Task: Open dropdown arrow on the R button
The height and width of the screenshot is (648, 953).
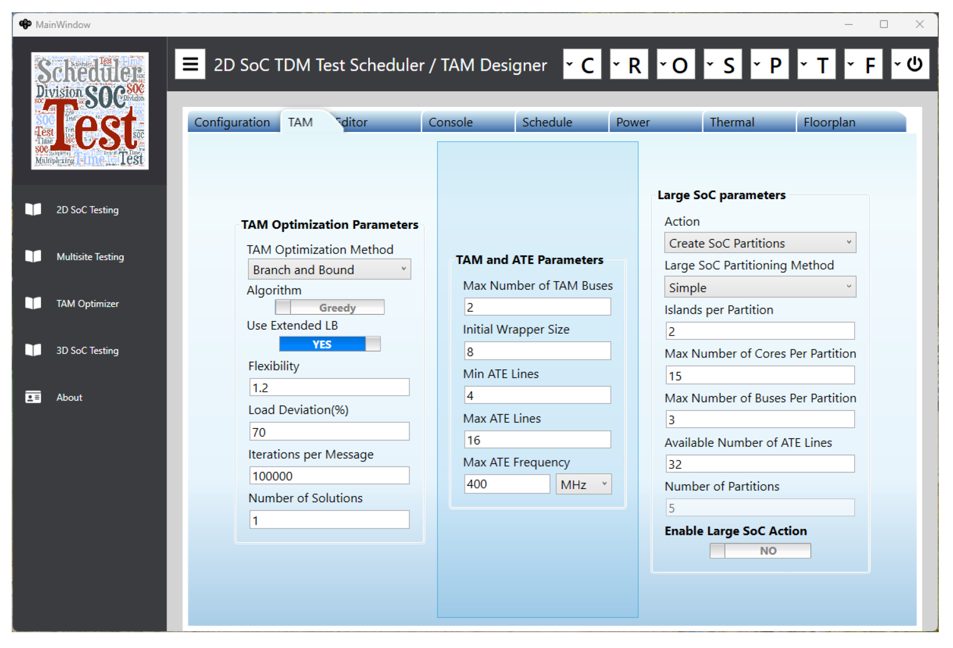Action: (617, 64)
